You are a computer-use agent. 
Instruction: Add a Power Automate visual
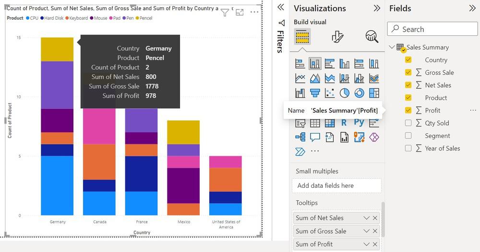(x=300, y=151)
